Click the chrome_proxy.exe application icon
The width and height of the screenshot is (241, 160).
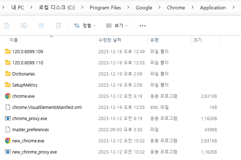click(x=8, y=118)
